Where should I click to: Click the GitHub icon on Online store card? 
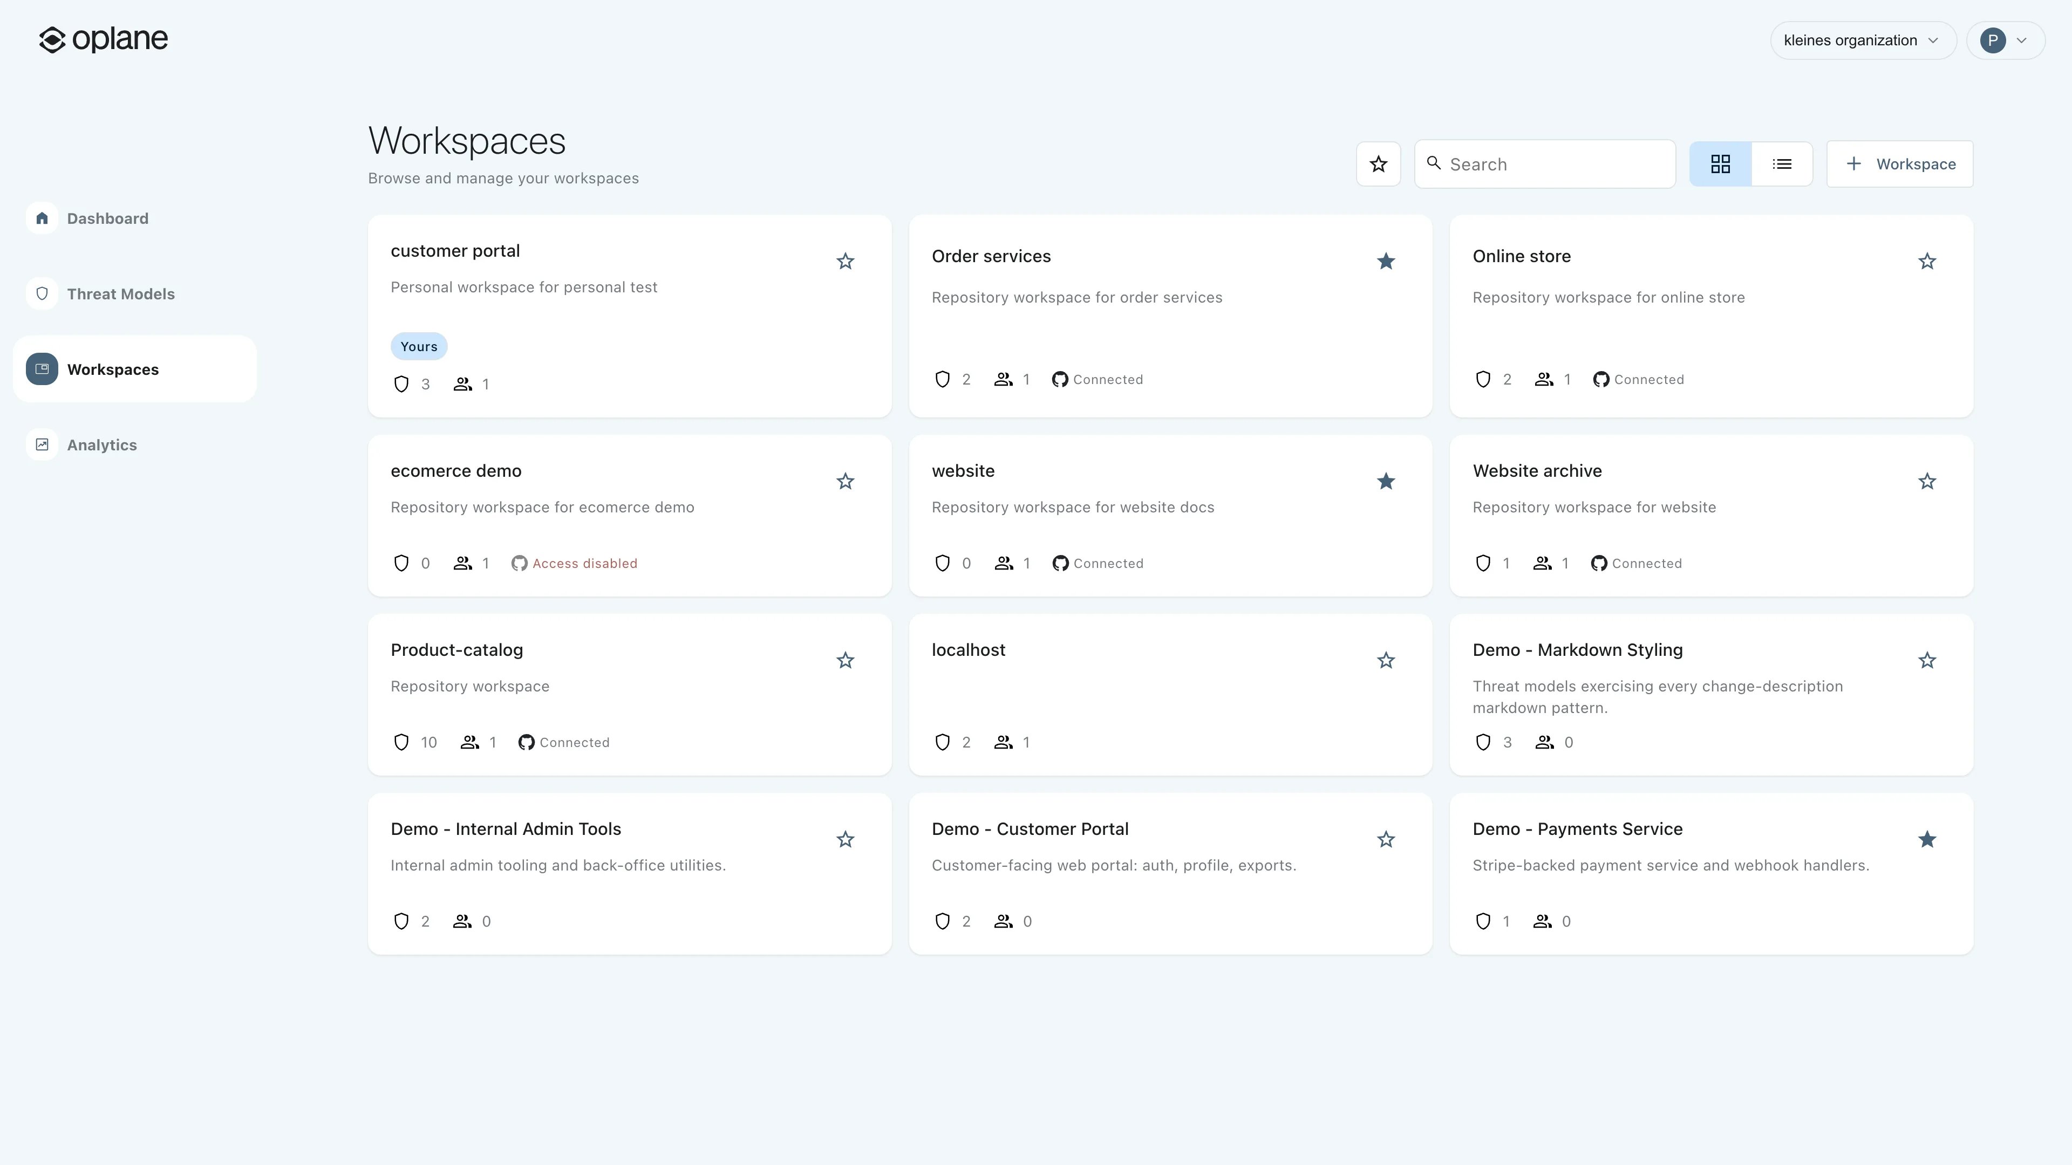[1601, 380]
